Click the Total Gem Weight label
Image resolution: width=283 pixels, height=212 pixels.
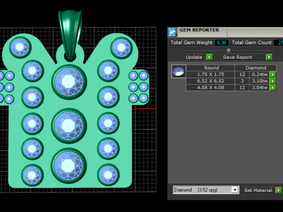[x=192, y=42]
